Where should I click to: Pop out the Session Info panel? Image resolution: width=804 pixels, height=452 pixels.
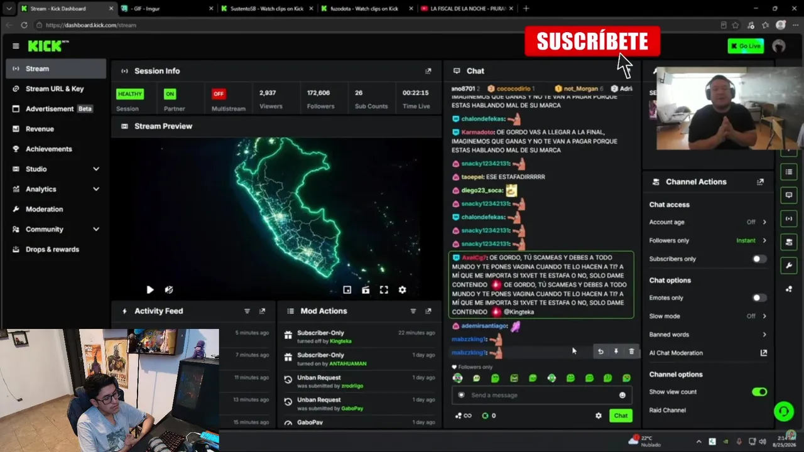428,71
